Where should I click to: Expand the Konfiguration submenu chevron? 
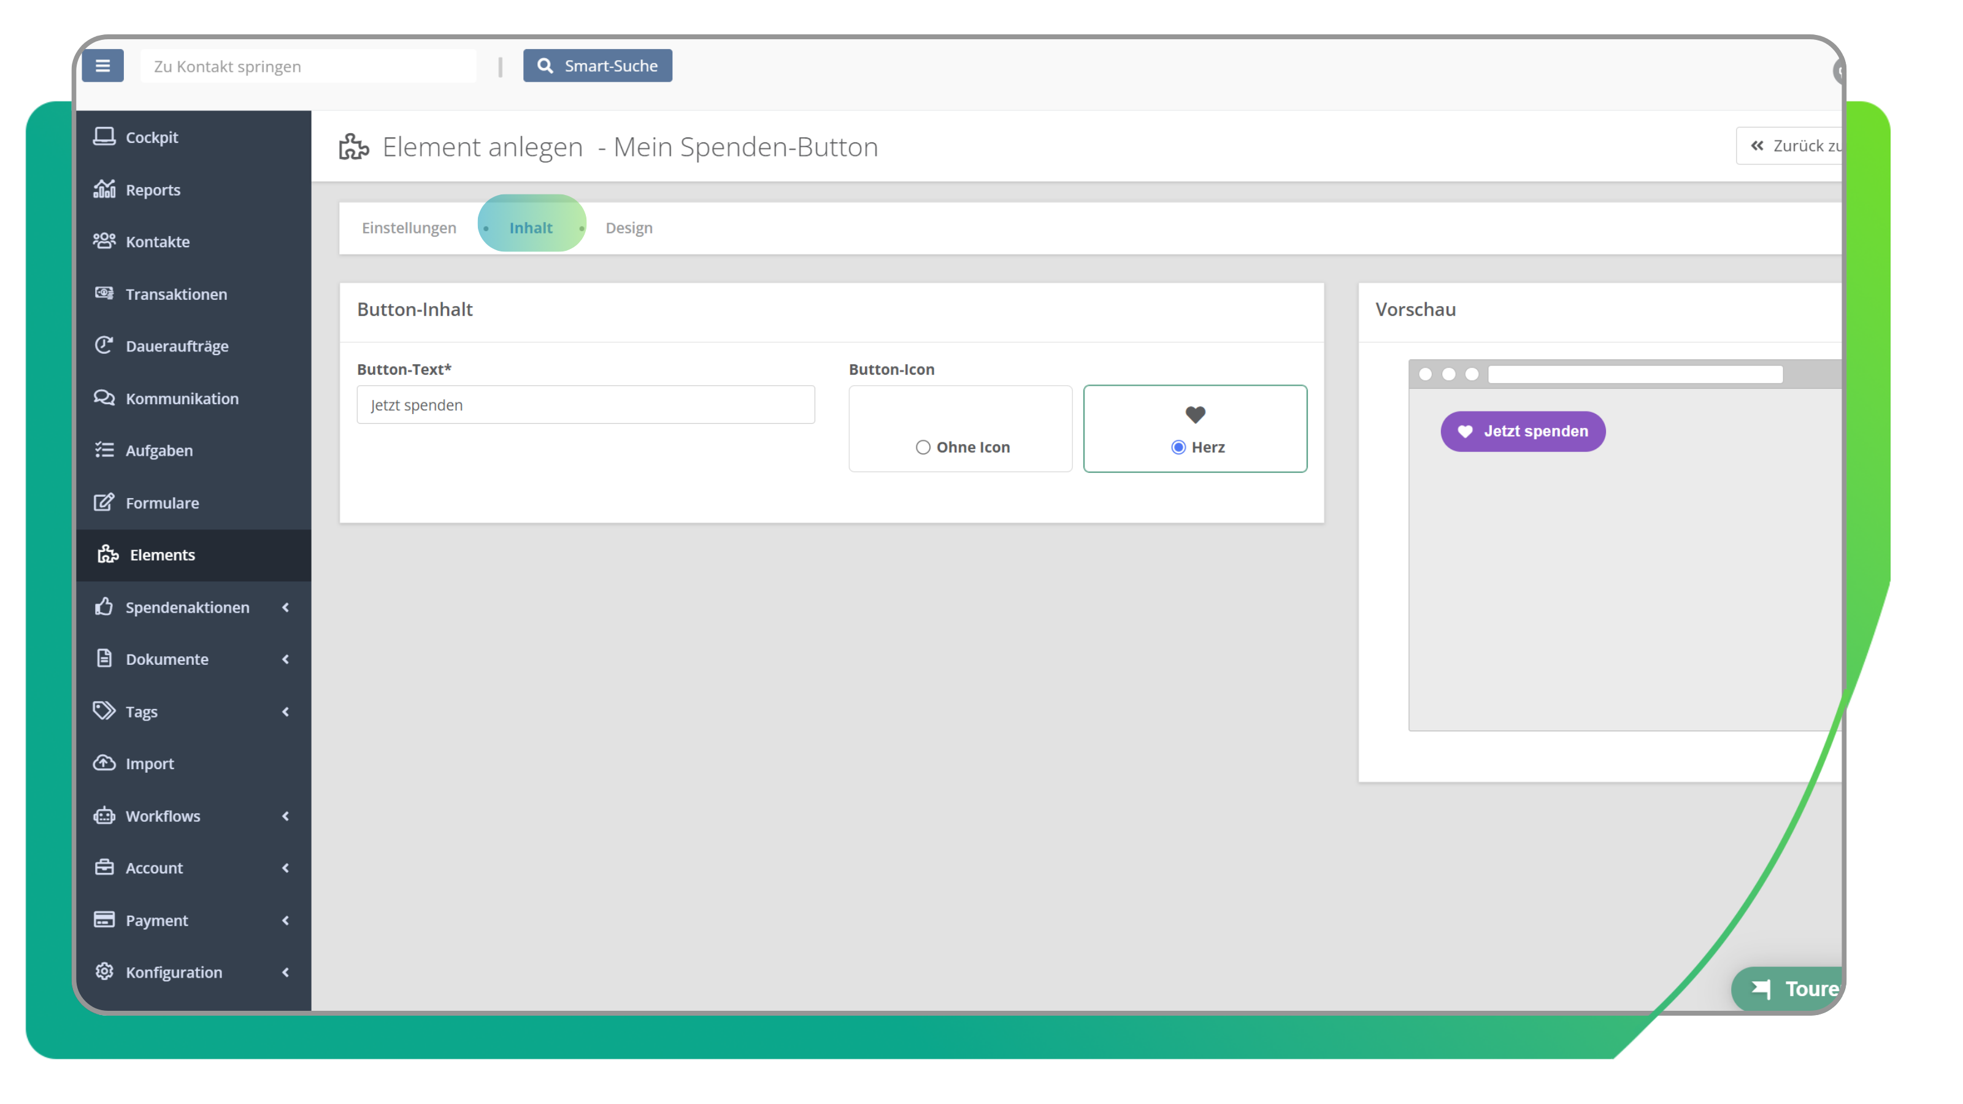coord(286,972)
